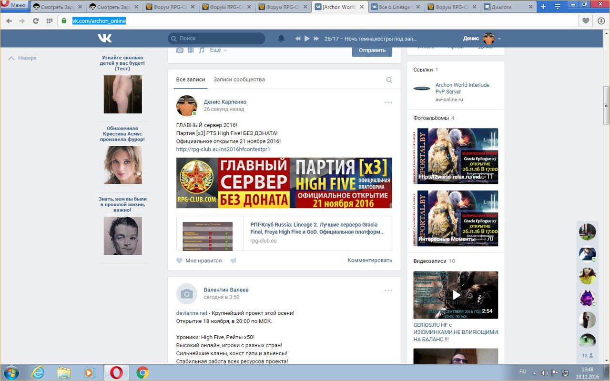This screenshot has height=381, width=610.
Task: Click the search field Поиск
Action: pyautogui.click(x=216, y=38)
